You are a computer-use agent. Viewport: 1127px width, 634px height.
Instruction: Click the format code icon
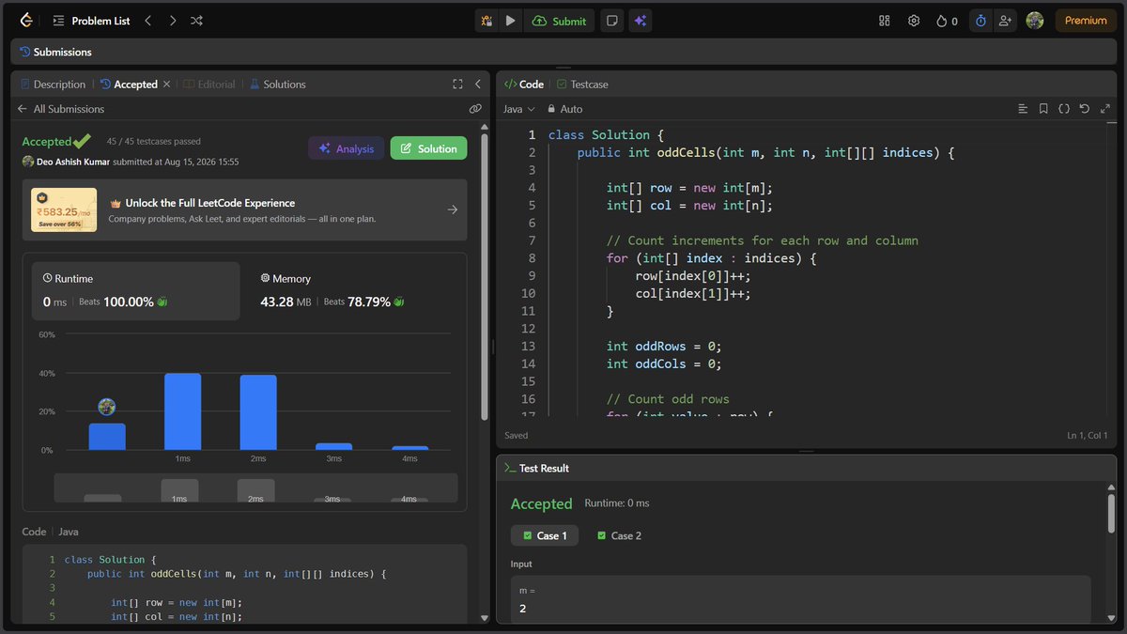point(1023,109)
